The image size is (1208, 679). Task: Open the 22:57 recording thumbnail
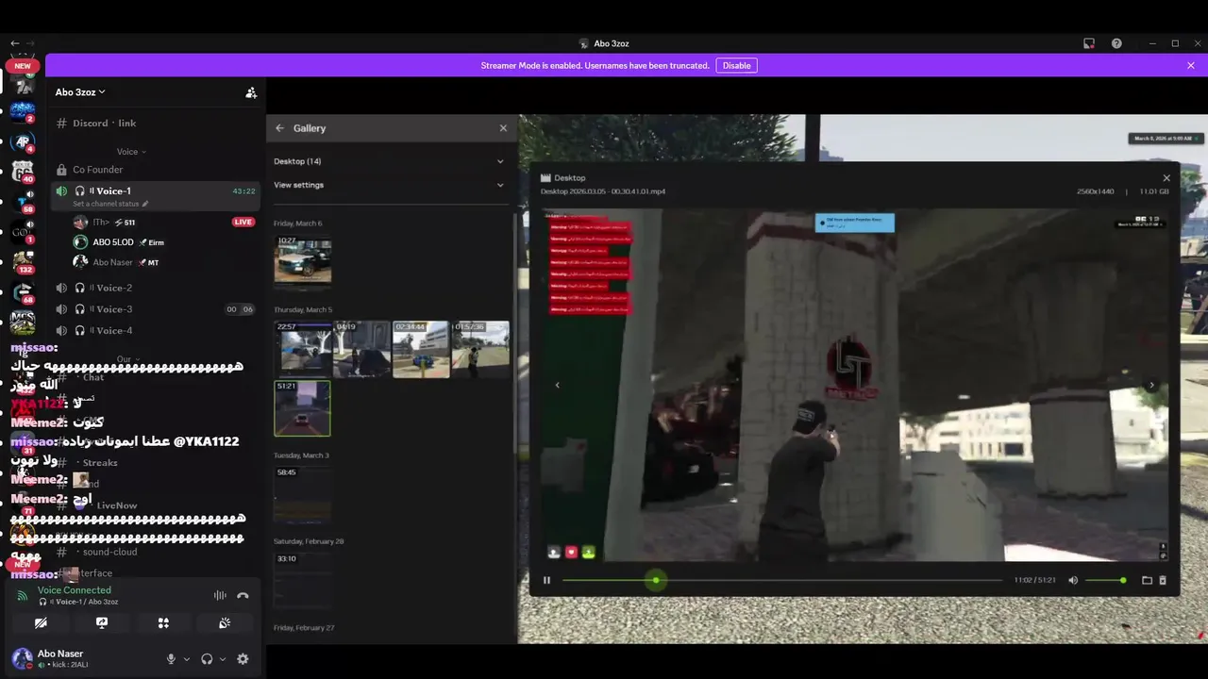click(303, 349)
